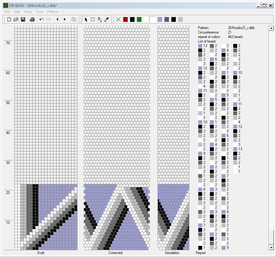Screen dimensions: 276x257
Task: Save the current bead pattern
Action: coord(23,19)
